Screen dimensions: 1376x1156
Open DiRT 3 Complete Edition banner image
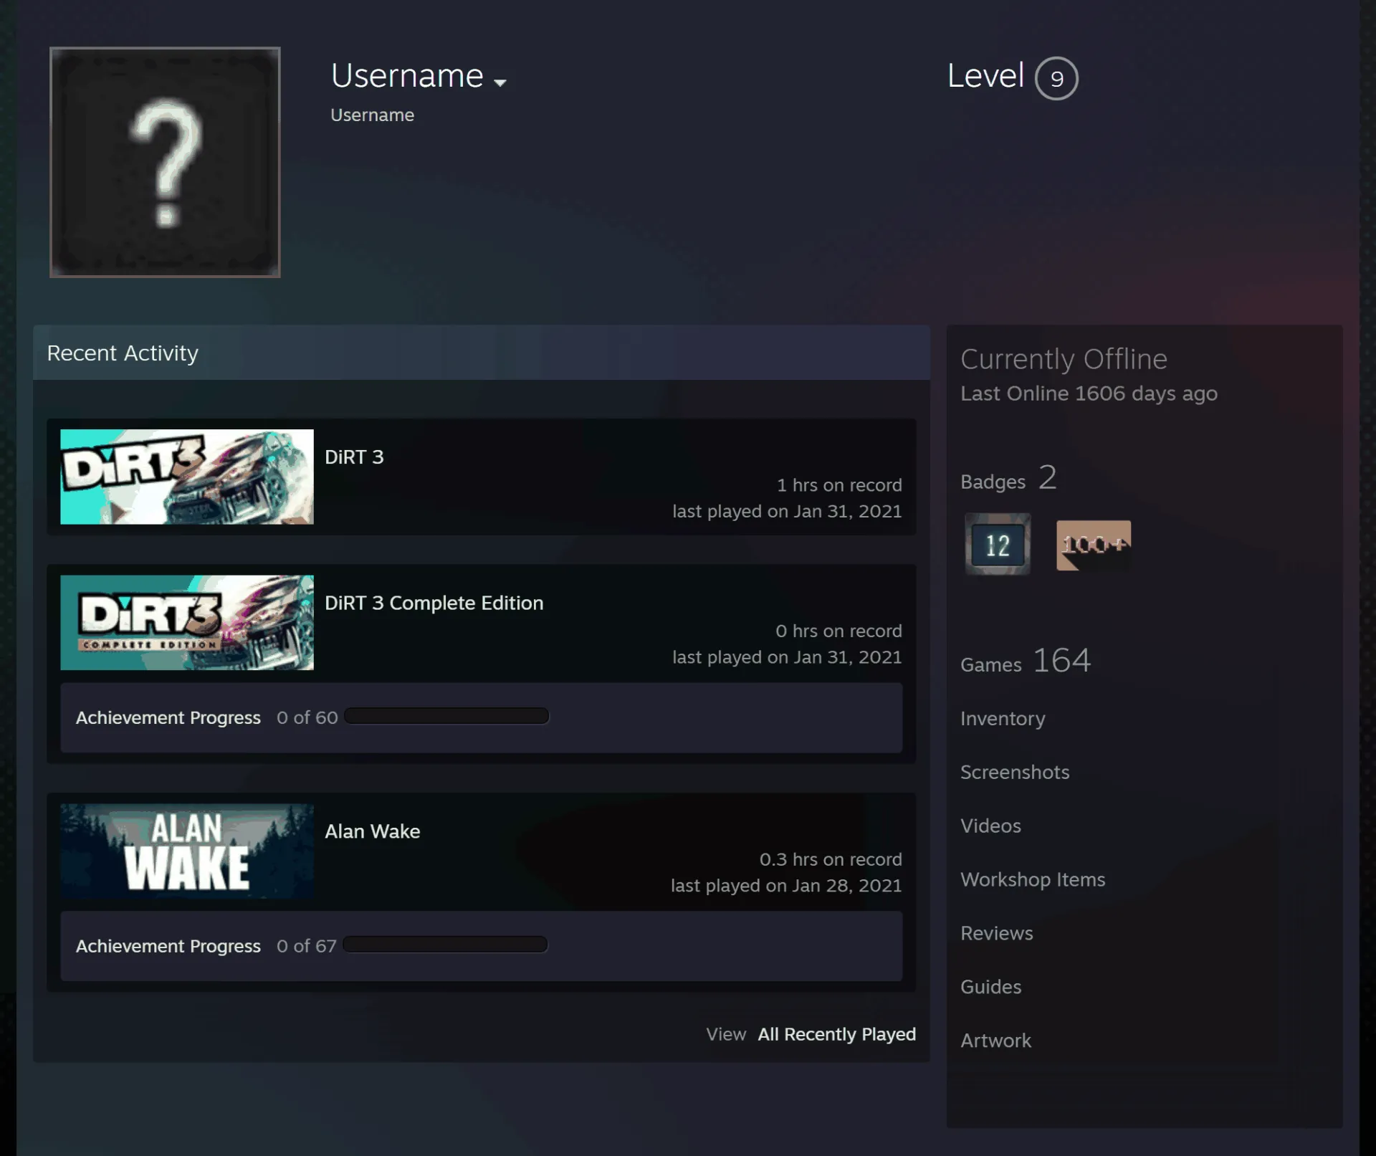pos(187,623)
